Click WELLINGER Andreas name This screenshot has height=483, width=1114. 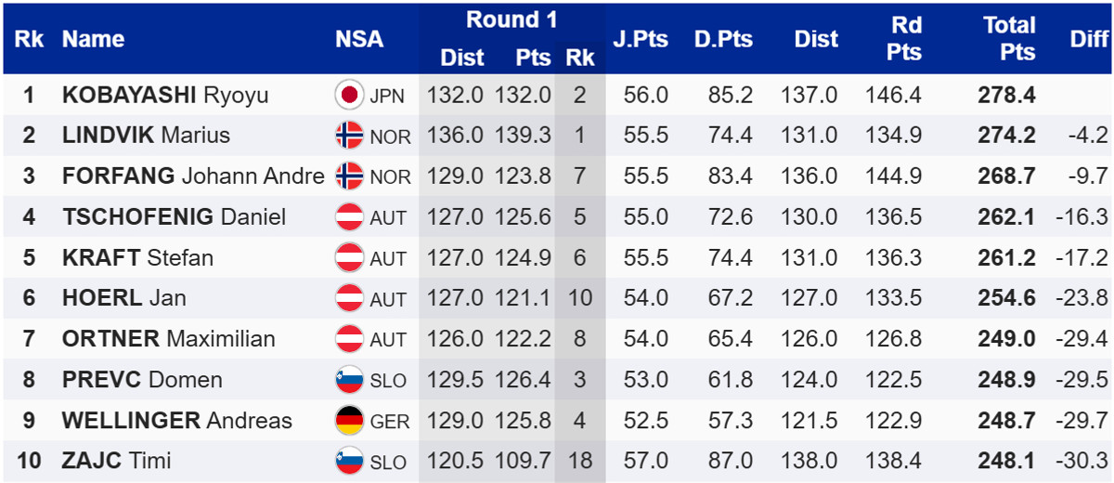click(176, 421)
